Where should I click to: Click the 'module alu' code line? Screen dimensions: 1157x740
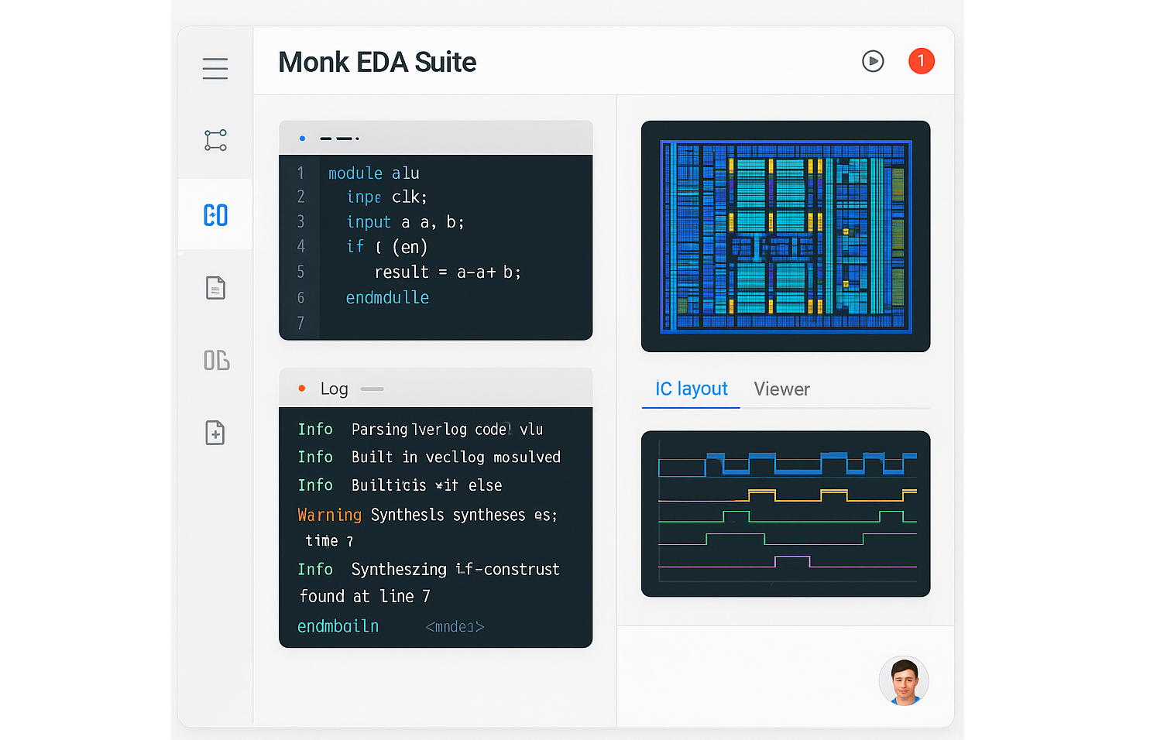click(x=373, y=173)
